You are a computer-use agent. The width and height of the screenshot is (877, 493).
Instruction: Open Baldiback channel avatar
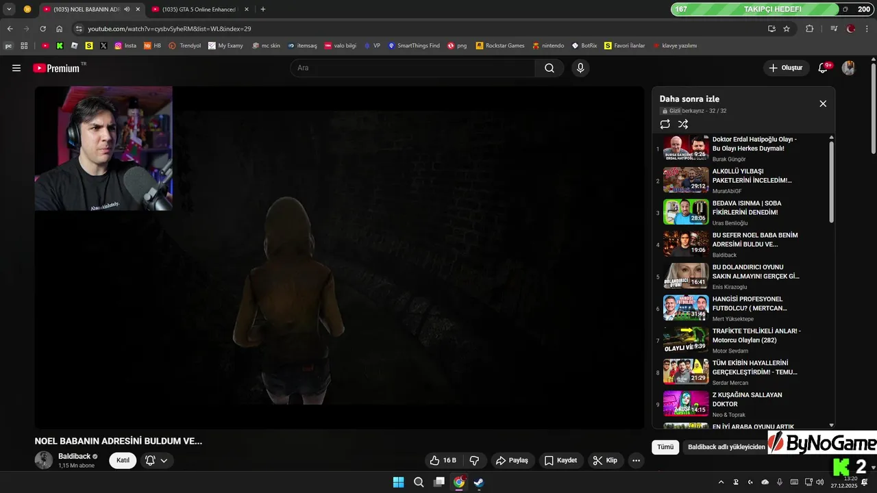click(43, 460)
